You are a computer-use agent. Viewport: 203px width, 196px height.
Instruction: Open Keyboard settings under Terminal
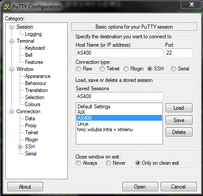(35, 48)
